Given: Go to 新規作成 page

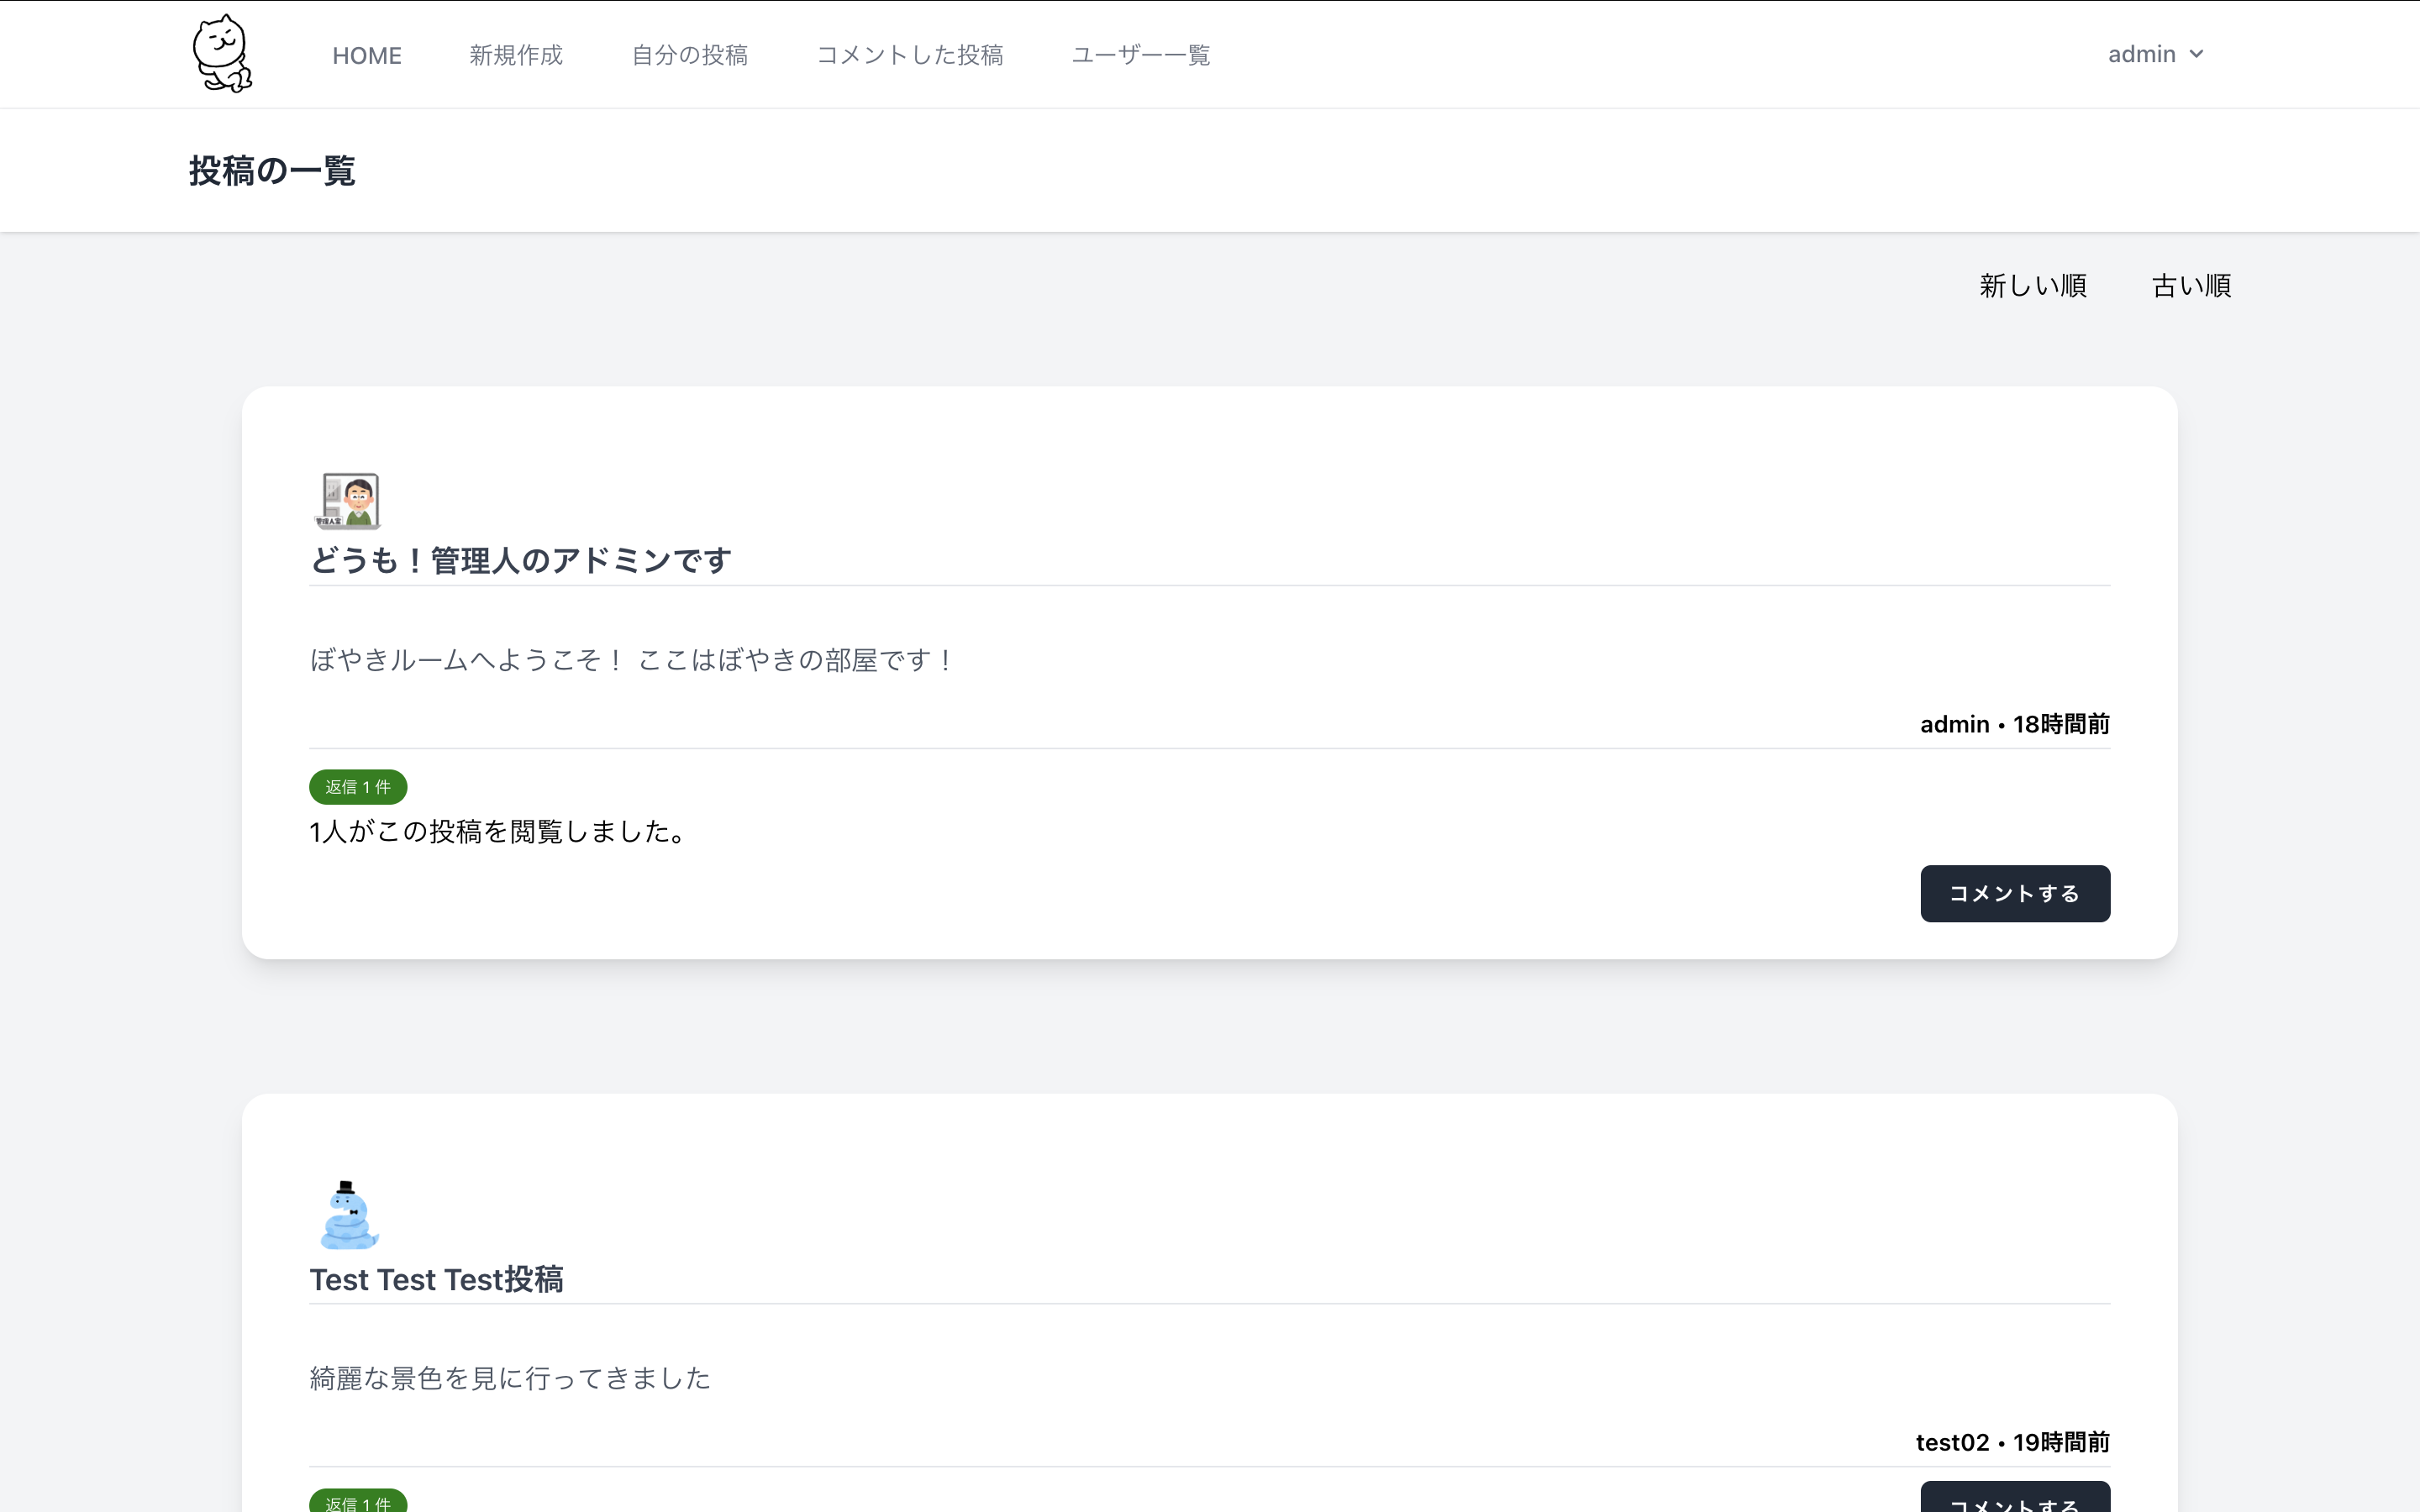Looking at the screenshot, I should coord(516,55).
